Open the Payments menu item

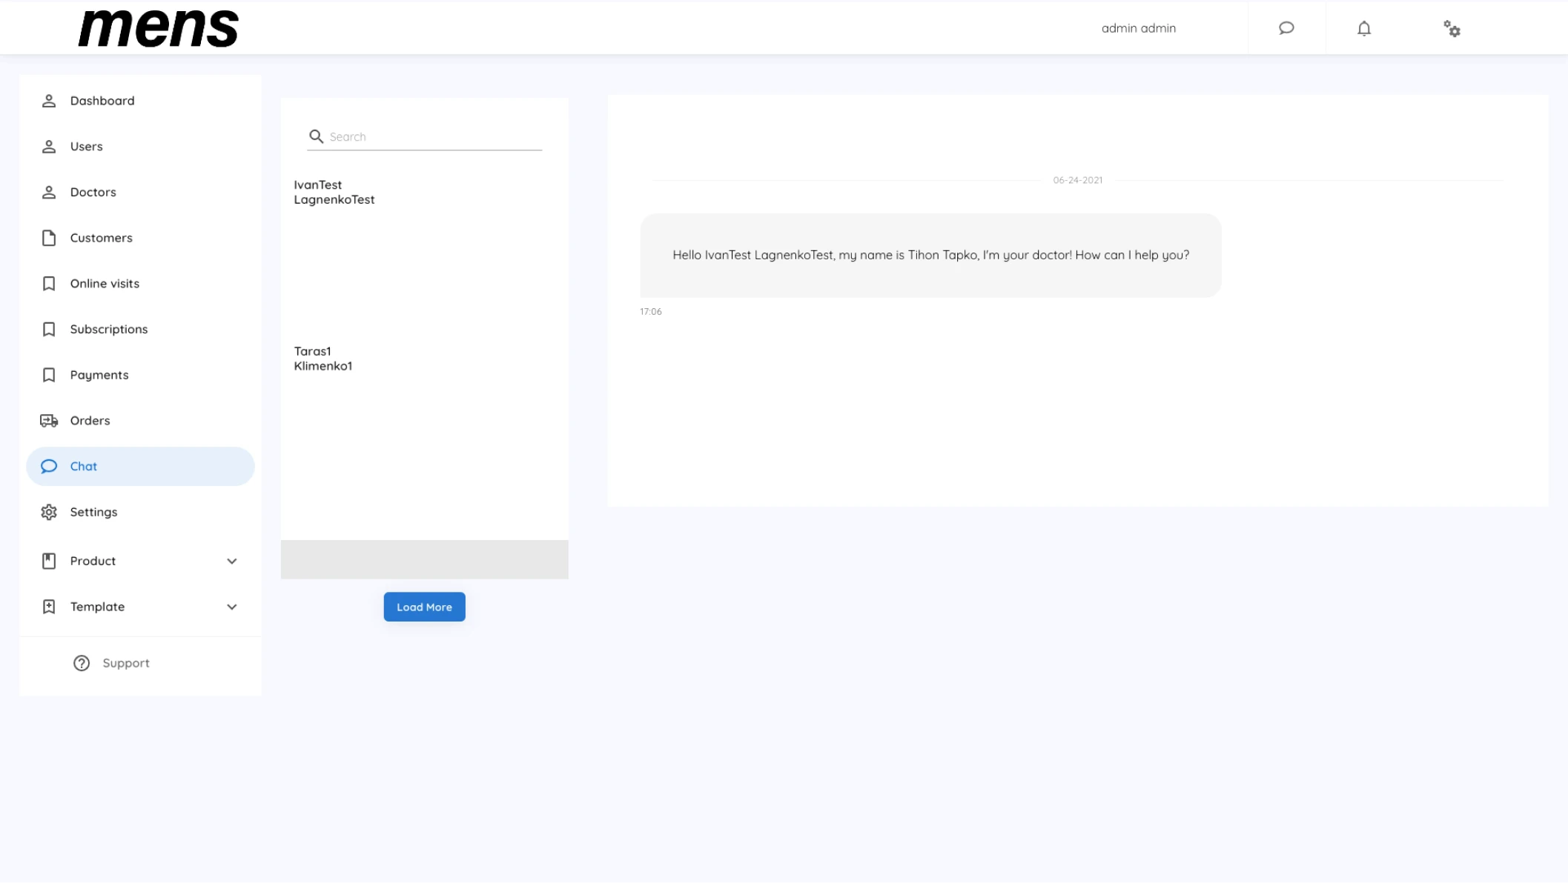coord(140,375)
